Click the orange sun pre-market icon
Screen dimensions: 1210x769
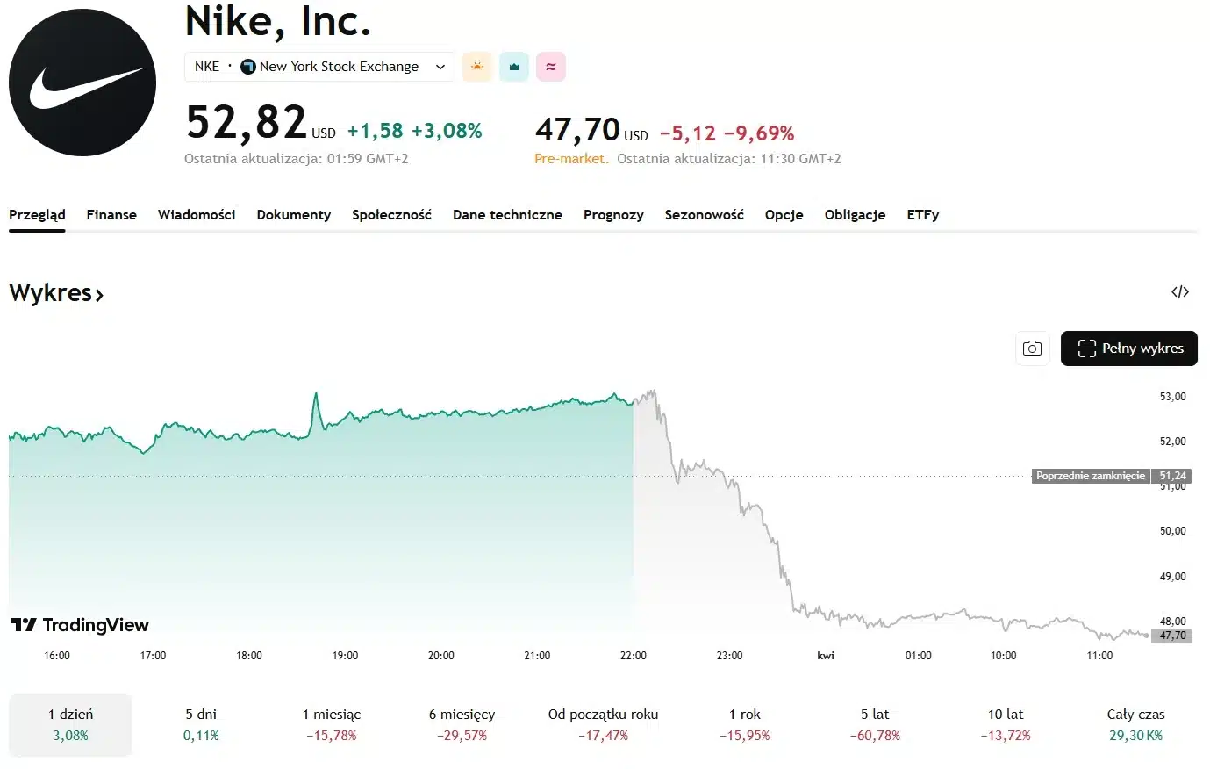[476, 67]
